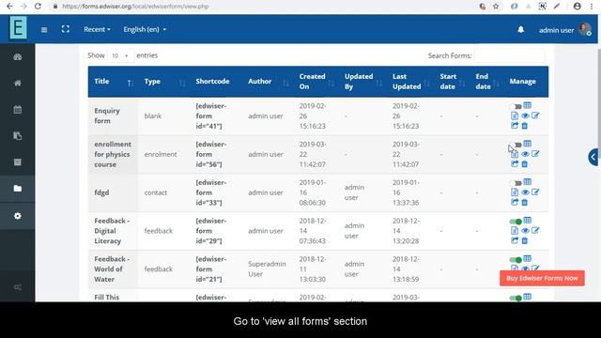Click Buy Edwiser Forms Now button
Screen dimensions: 601x338
tap(542, 278)
